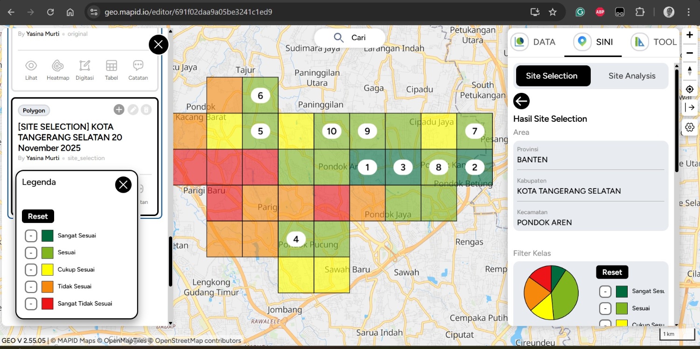Switch to the DATA tab
700x349 pixels.
pyautogui.click(x=535, y=42)
